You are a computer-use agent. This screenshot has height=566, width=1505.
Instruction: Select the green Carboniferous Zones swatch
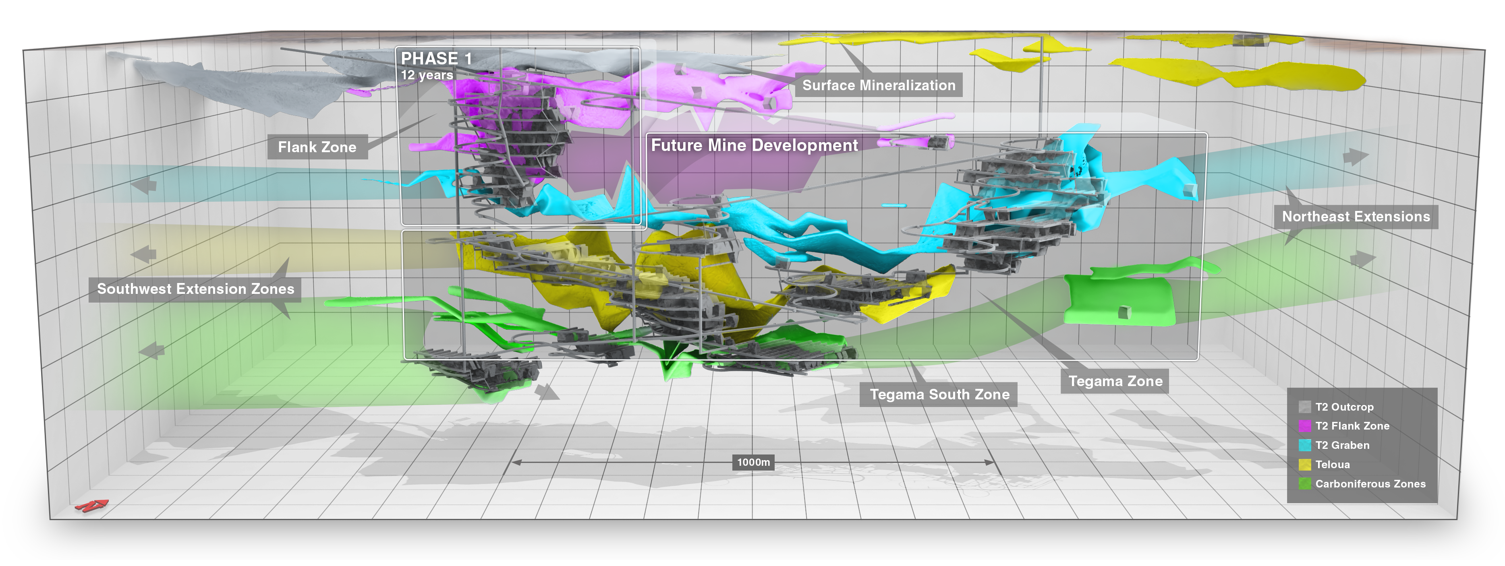point(1305,484)
